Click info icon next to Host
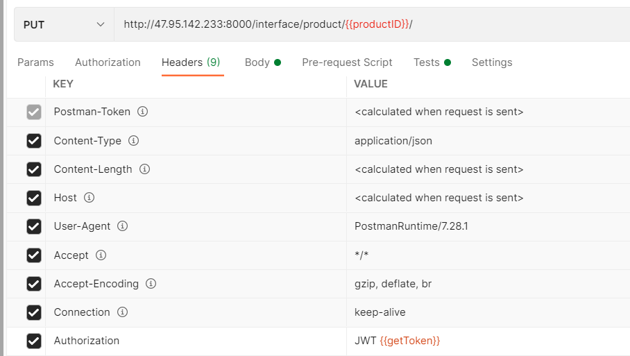630x356 pixels. coord(89,198)
